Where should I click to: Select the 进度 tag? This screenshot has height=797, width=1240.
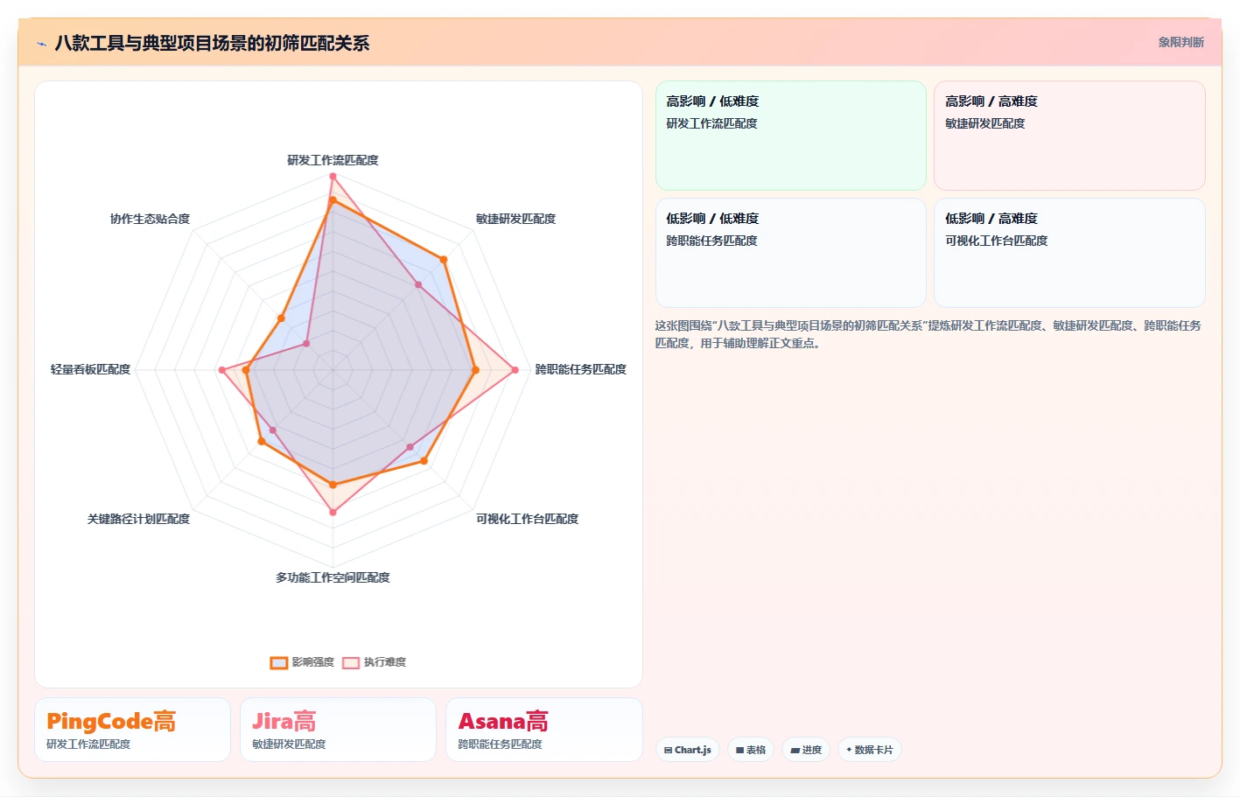(806, 750)
